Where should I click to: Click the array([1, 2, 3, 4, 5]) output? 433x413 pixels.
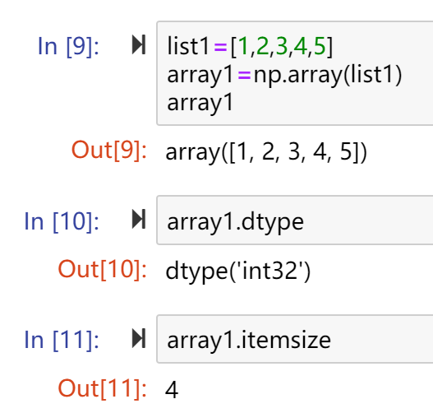click(266, 152)
